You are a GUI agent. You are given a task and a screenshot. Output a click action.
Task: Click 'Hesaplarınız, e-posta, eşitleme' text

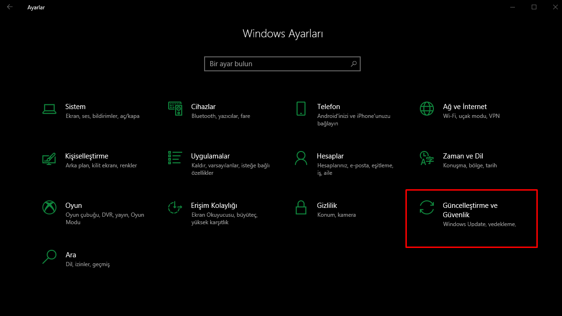355,165
